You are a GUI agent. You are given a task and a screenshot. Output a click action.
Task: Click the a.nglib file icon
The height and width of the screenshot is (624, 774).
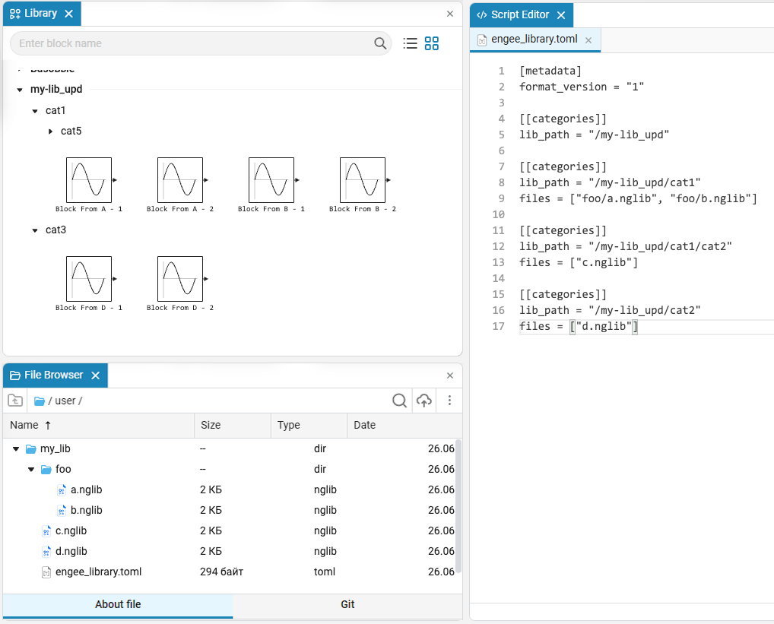click(x=62, y=490)
